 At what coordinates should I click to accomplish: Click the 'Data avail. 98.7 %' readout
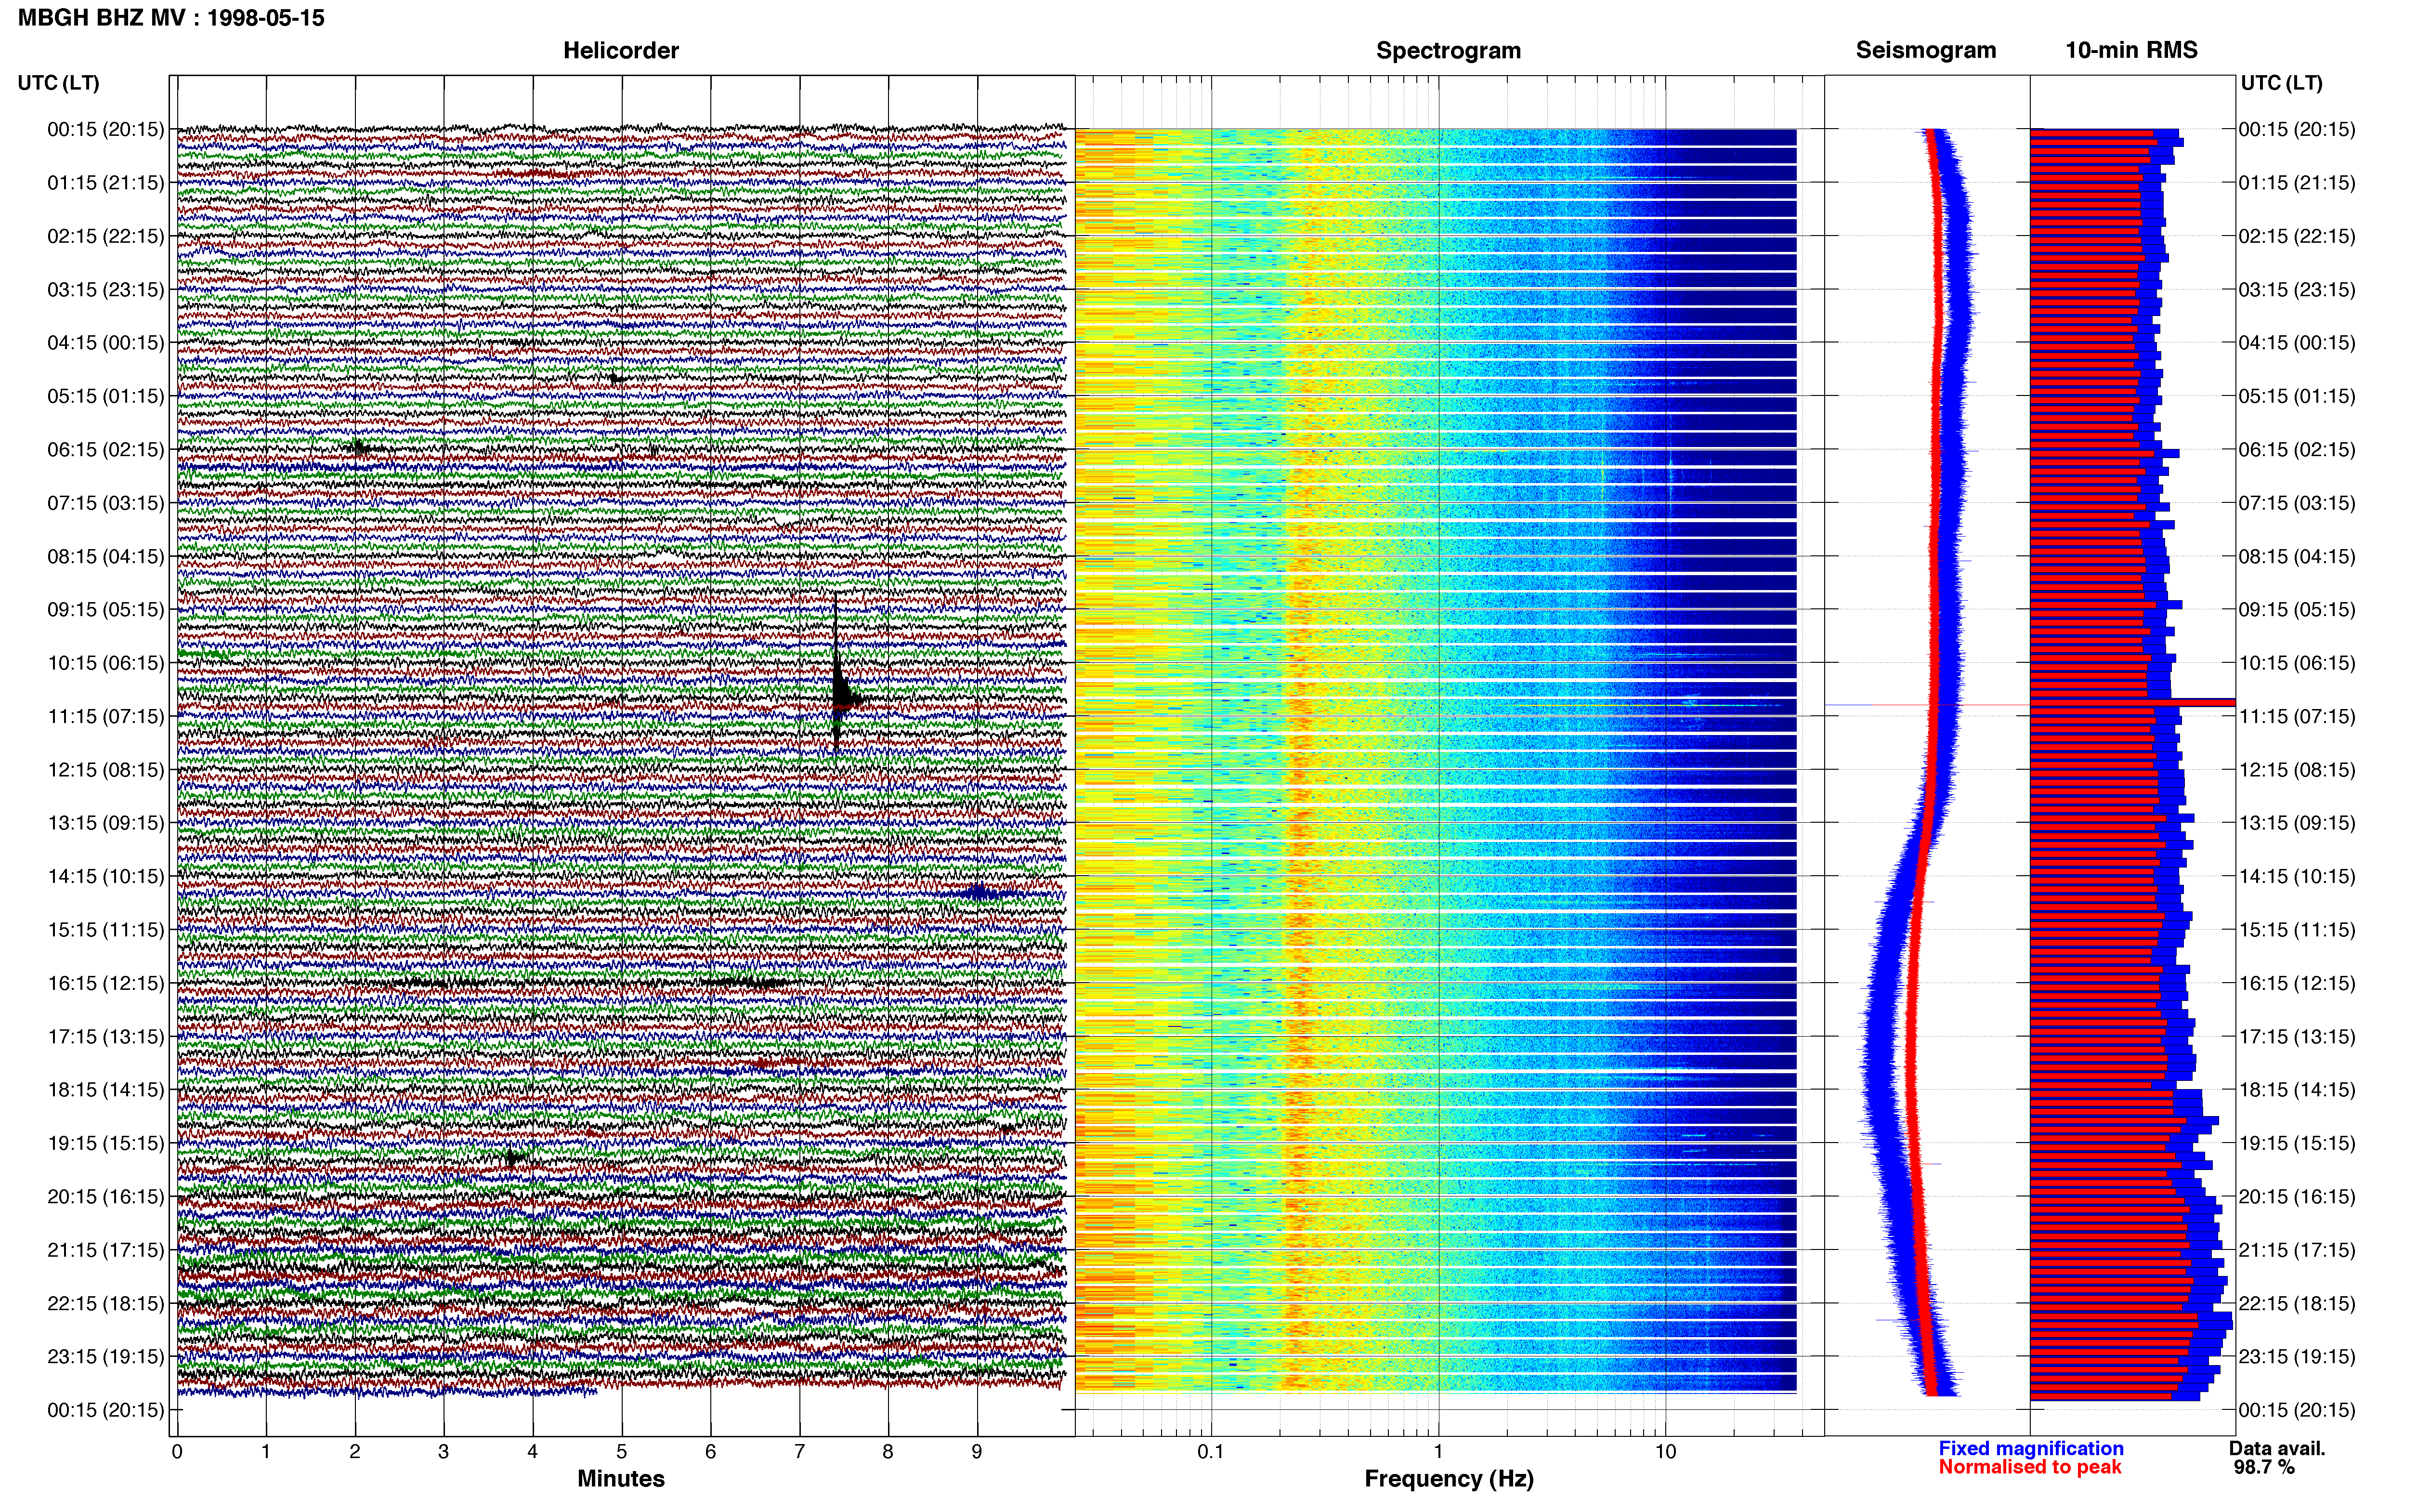point(2277,1458)
